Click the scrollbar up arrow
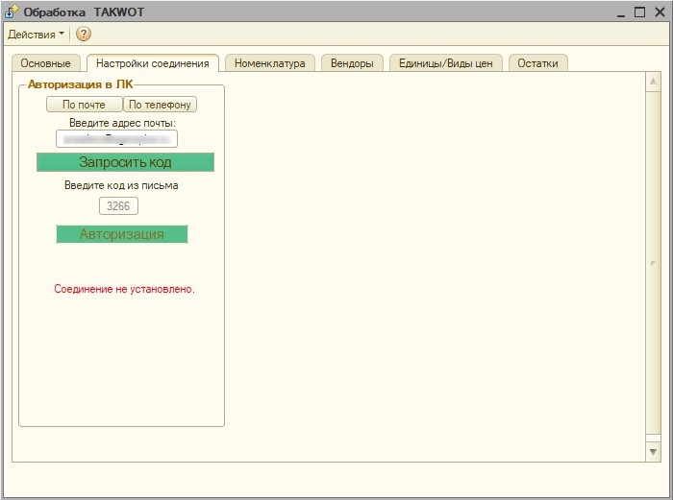 tap(654, 81)
